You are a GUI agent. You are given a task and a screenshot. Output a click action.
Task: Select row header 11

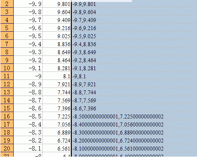point(7,76)
